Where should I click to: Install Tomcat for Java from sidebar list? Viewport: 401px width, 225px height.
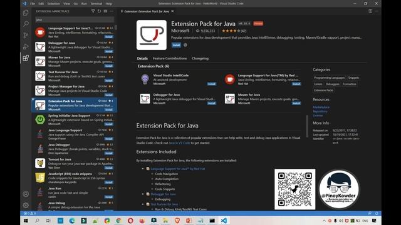point(108,168)
